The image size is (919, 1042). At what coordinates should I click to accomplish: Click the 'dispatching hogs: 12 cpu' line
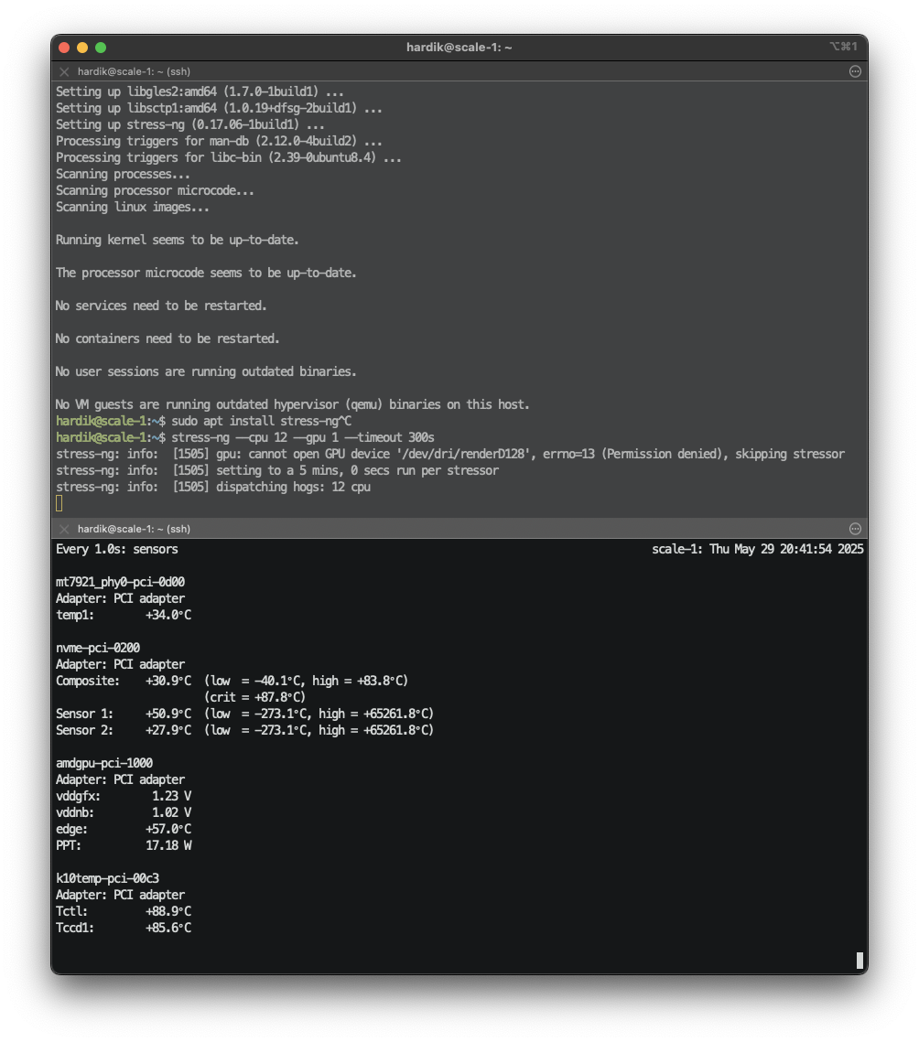213,487
